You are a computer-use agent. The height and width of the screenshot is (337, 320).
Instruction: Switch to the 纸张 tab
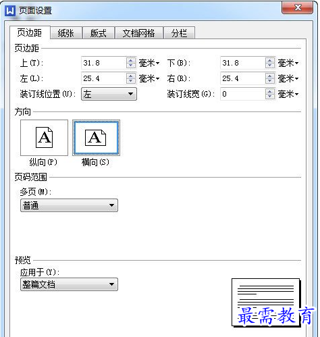[66, 33]
